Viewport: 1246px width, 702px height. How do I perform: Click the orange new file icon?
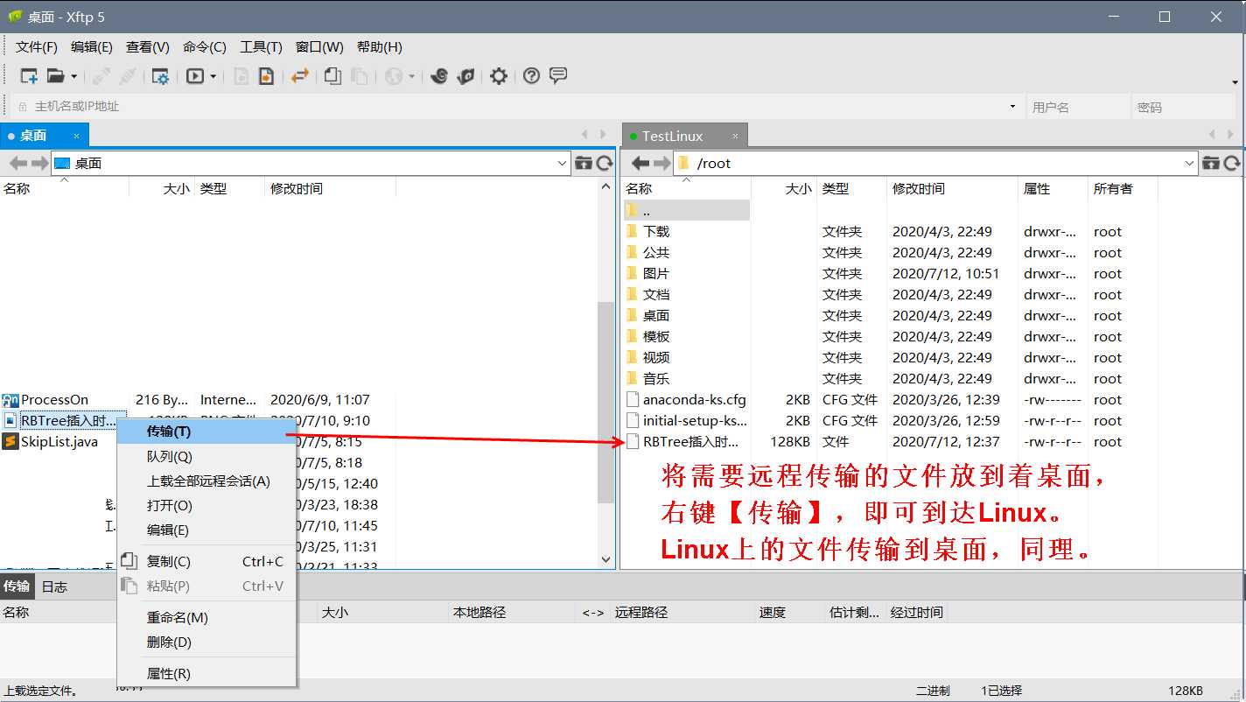pyautogui.click(x=266, y=76)
